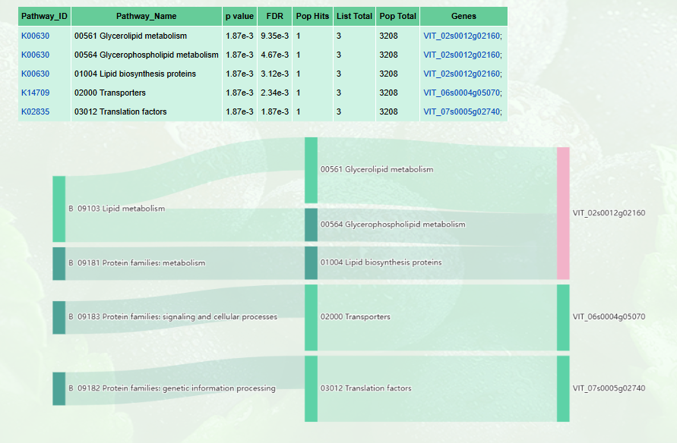
Task: Select the 09103 Lipid metabolism Sankey node
Action: pos(59,209)
